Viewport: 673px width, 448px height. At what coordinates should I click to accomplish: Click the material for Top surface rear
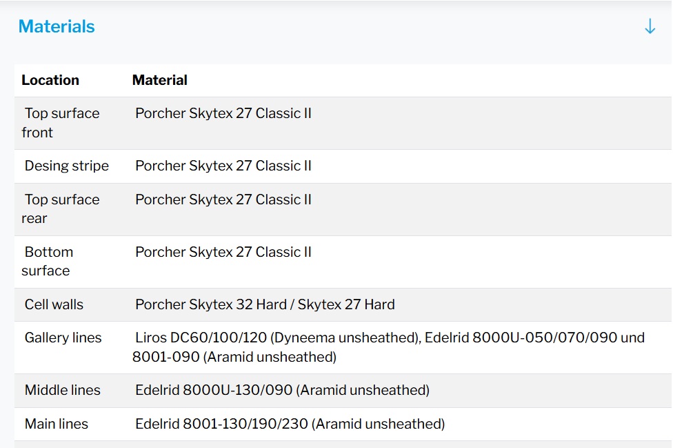[x=223, y=199]
